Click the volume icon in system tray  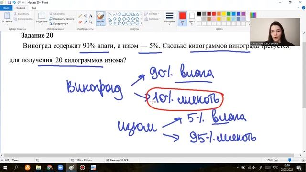(254, 168)
